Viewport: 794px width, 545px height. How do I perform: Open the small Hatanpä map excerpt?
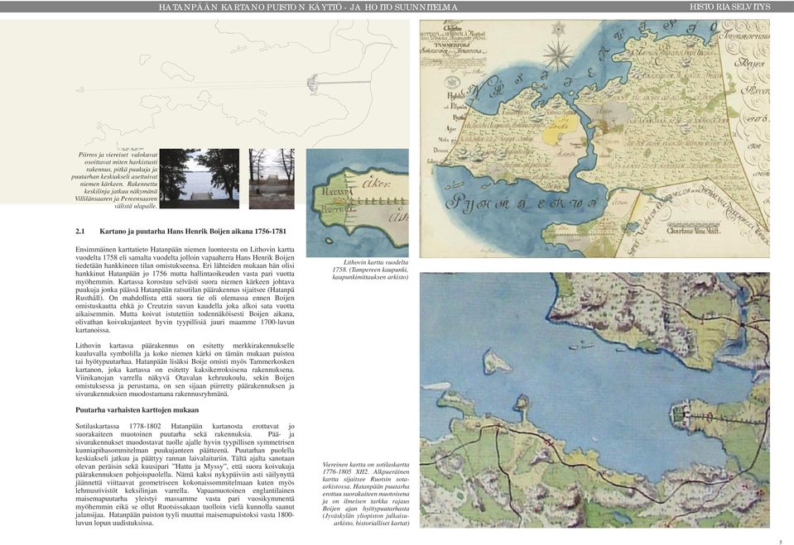tap(358, 203)
